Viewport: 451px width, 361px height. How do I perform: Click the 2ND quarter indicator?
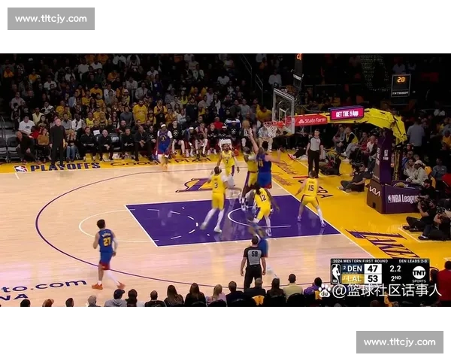click(395, 279)
